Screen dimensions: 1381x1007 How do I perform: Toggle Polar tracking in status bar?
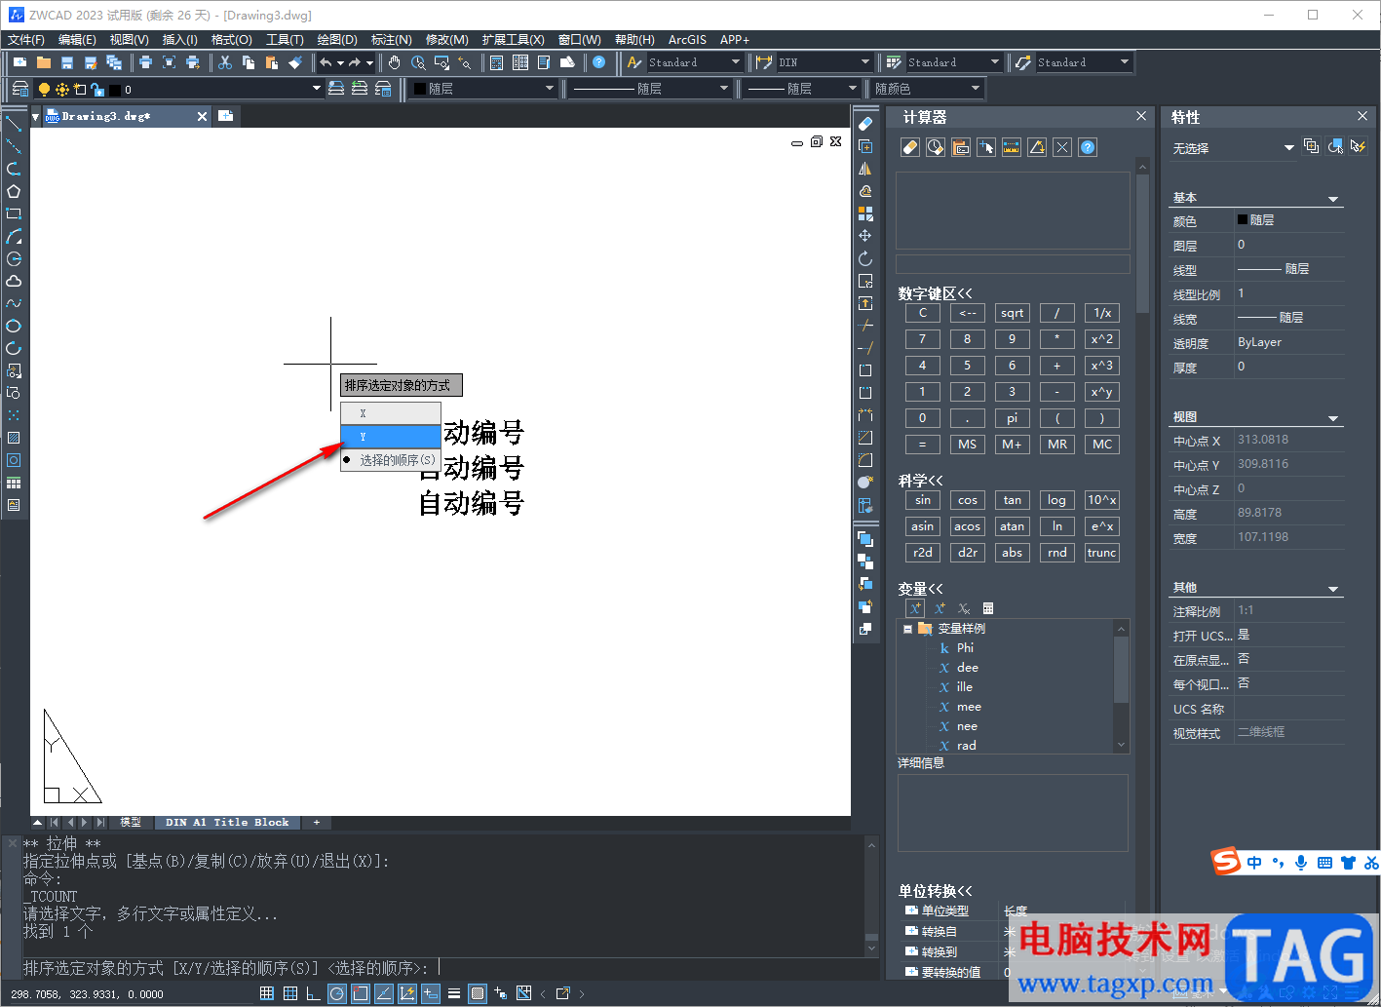(337, 993)
